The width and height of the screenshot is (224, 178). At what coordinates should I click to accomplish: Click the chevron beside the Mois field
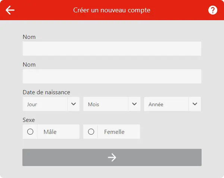click(x=134, y=104)
